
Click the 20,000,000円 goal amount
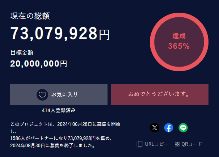(x=39, y=64)
